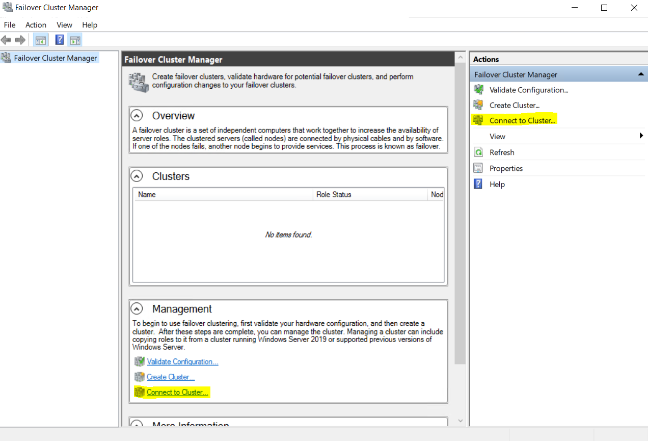Maximize the Failover Cluster Manager window
This screenshot has width=648, height=441.
[x=604, y=8]
